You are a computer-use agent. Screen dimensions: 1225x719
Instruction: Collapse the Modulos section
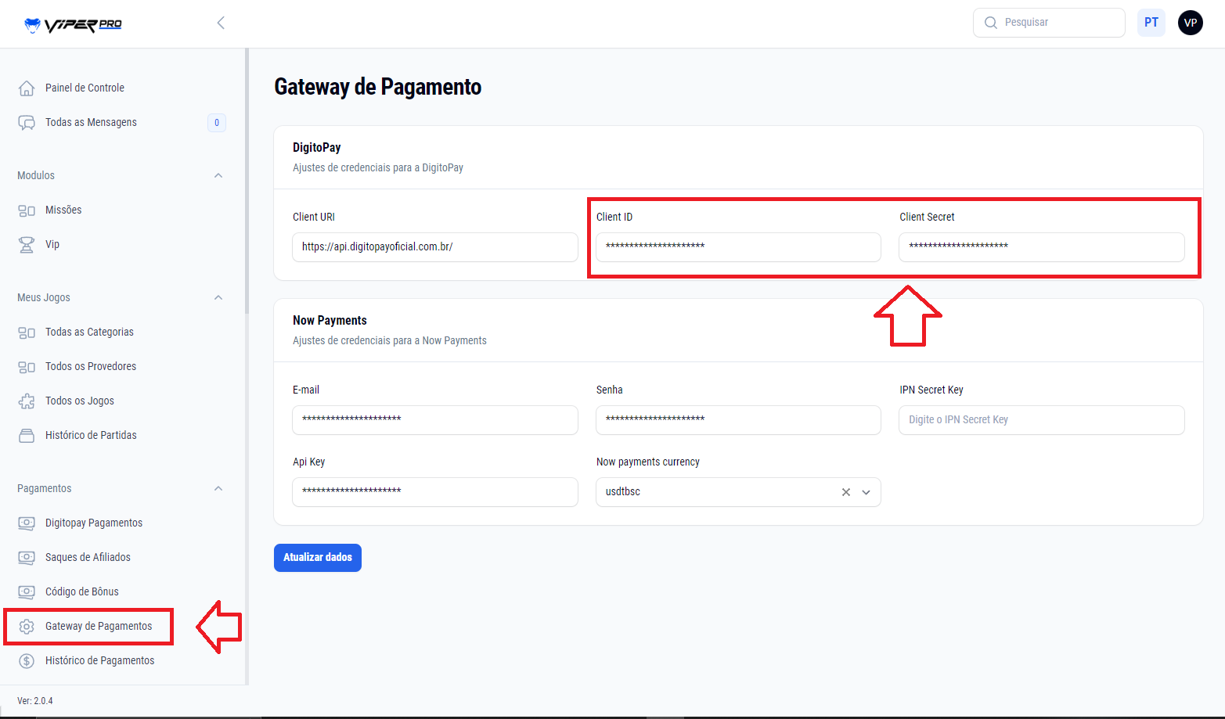(x=218, y=176)
